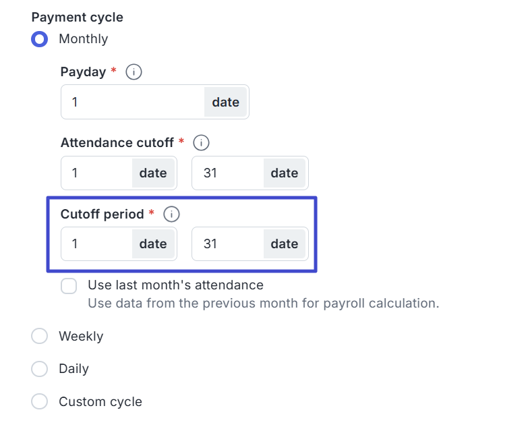Enable Use last month's attendance checkbox
The width and height of the screenshot is (528, 429).
point(69,285)
